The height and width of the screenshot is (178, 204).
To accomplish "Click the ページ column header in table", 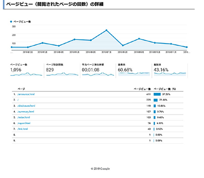I will click(x=21, y=89).
